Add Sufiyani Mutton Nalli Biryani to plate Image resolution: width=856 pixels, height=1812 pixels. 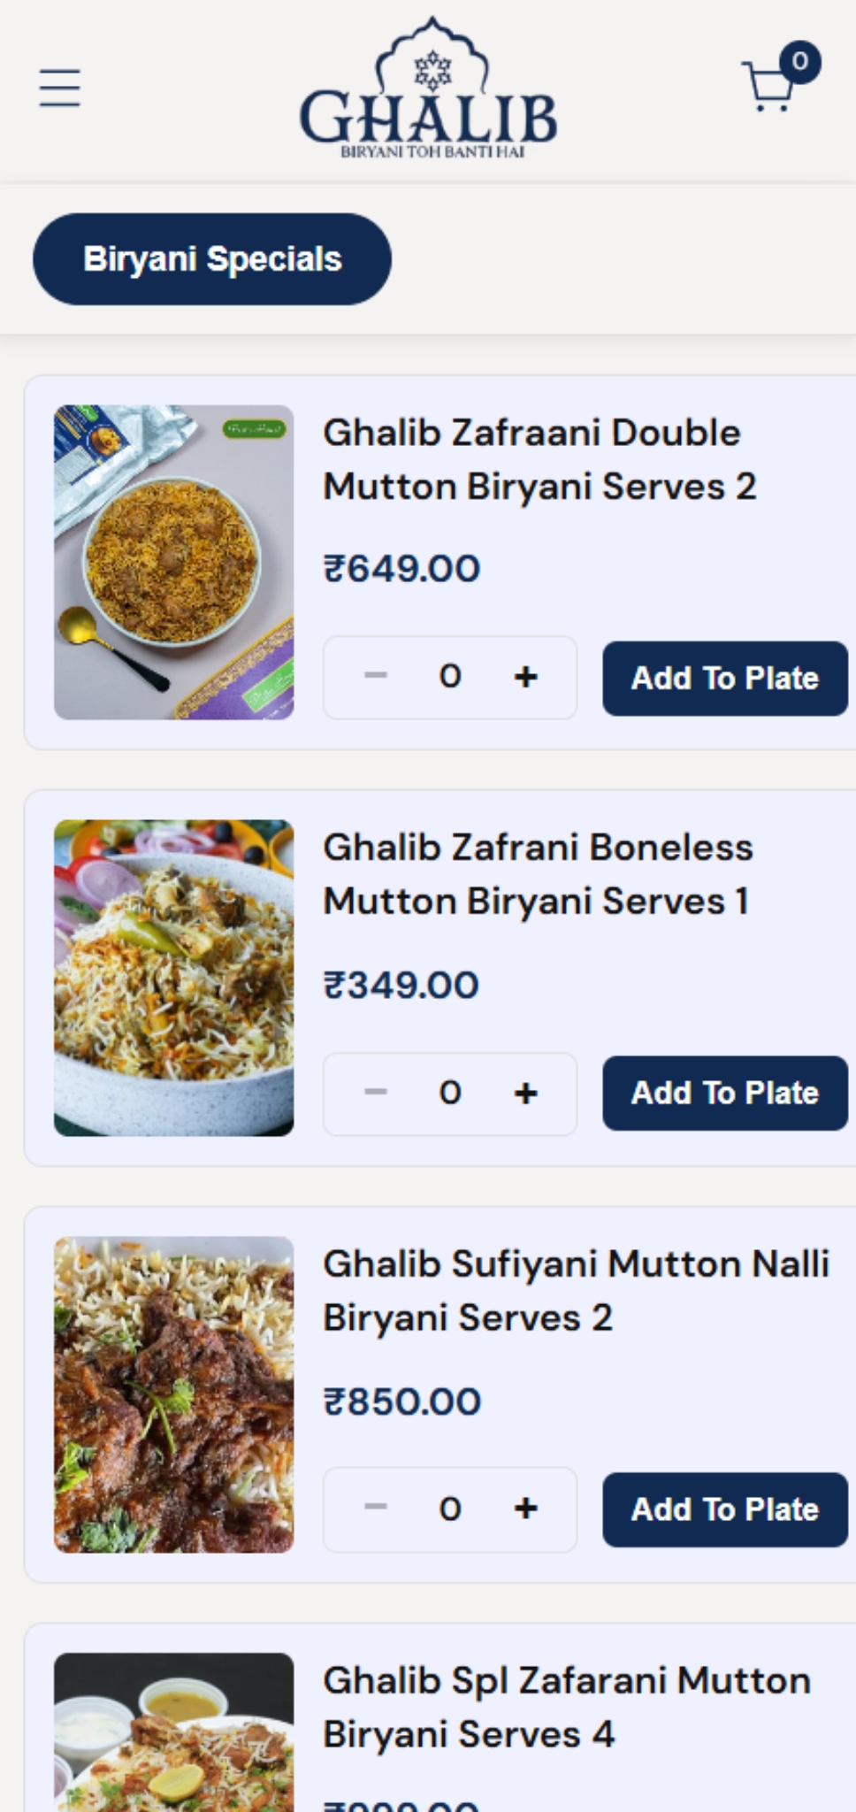click(724, 1509)
